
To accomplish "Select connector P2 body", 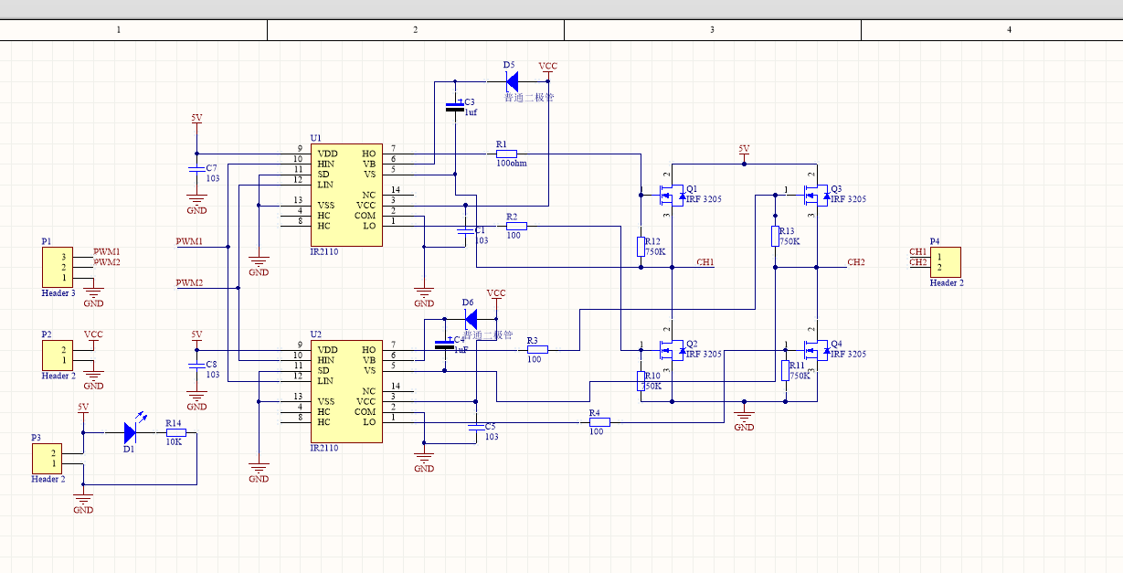I will point(57,355).
